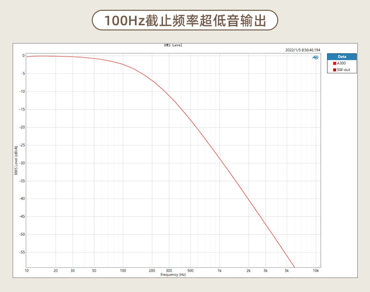Image resolution: width=370 pixels, height=292 pixels.
Task: Select the SW-out legend entry
Action: tap(341, 70)
